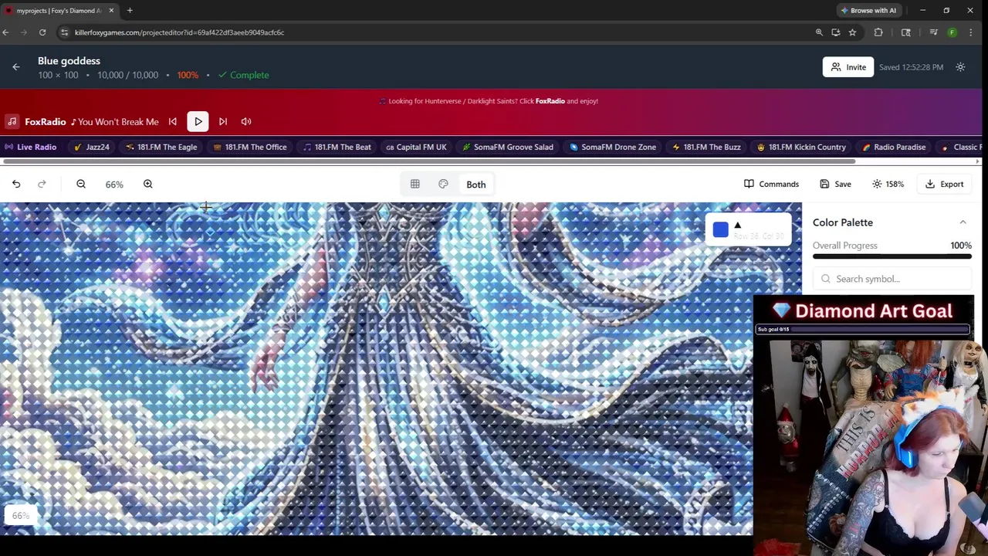Adjust the 158% brightness setting
The height and width of the screenshot is (556, 988).
(888, 184)
